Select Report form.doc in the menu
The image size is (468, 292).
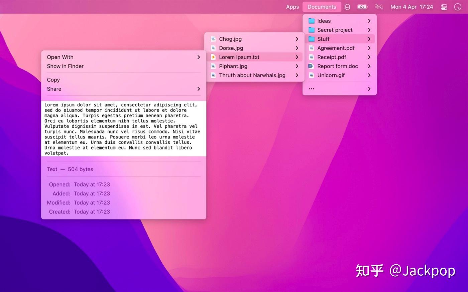(x=340, y=66)
